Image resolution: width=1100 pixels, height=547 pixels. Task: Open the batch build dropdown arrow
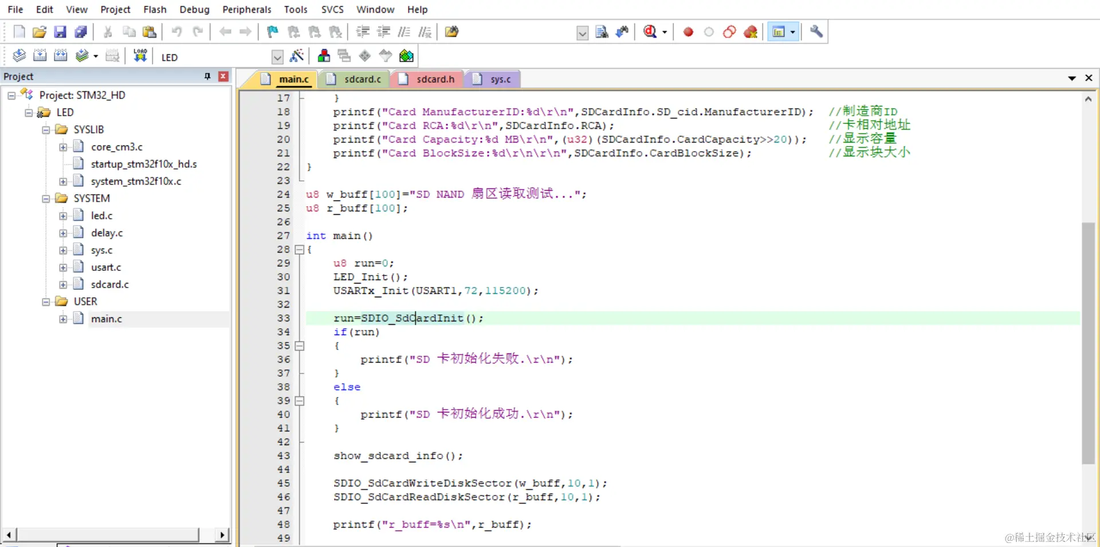coord(96,56)
